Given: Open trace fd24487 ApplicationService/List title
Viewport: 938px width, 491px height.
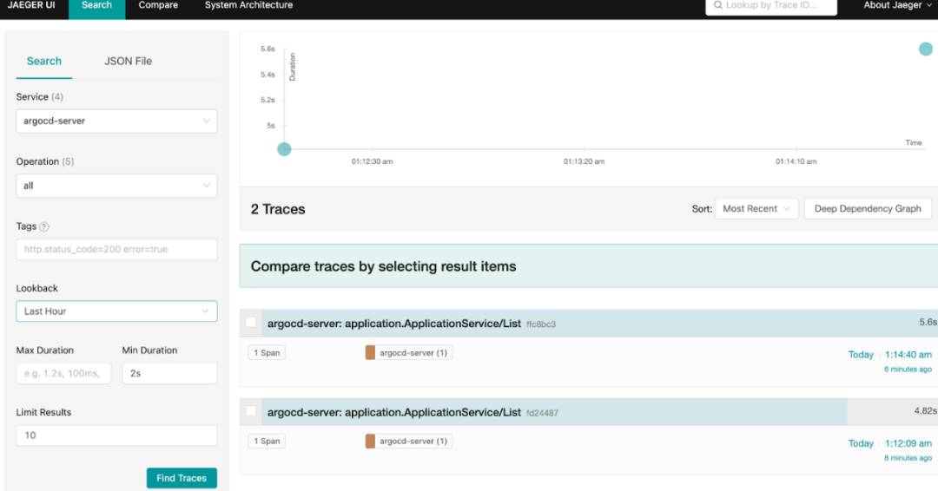Looking at the screenshot, I should (394, 412).
